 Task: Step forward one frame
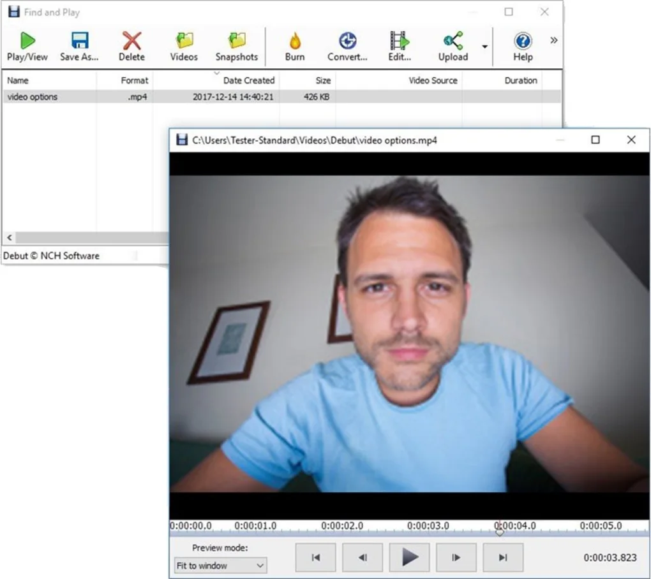(456, 556)
